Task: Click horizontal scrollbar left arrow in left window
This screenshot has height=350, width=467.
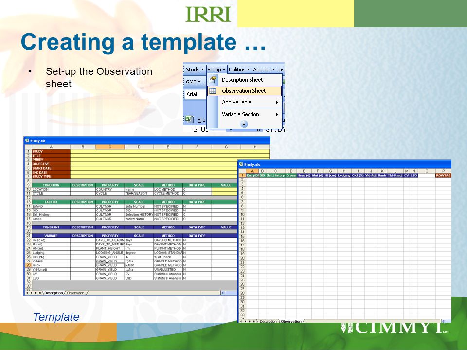Action: 222,293
